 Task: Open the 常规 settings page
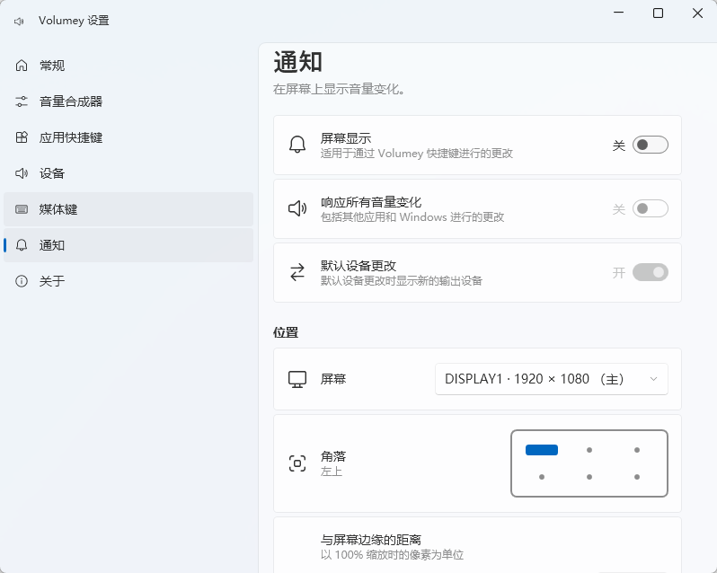coord(128,66)
